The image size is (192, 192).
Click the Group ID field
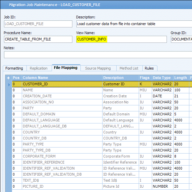coord(181,39)
